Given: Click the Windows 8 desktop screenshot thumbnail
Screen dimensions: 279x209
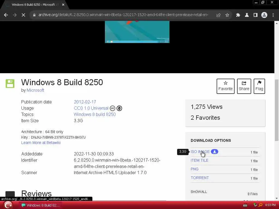Looking at the screenshot, I should (137, 32).
